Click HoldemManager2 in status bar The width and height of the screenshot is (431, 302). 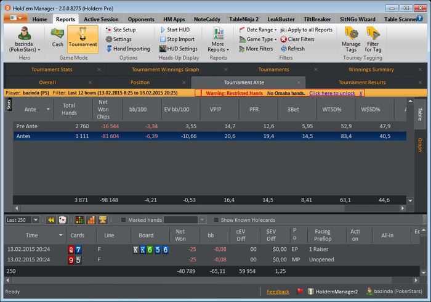(x=333, y=292)
